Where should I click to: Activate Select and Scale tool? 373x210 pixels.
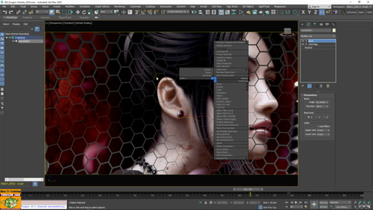pos(90,12)
